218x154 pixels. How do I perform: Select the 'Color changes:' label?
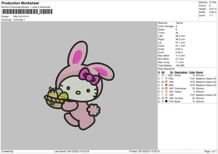click(166, 26)
